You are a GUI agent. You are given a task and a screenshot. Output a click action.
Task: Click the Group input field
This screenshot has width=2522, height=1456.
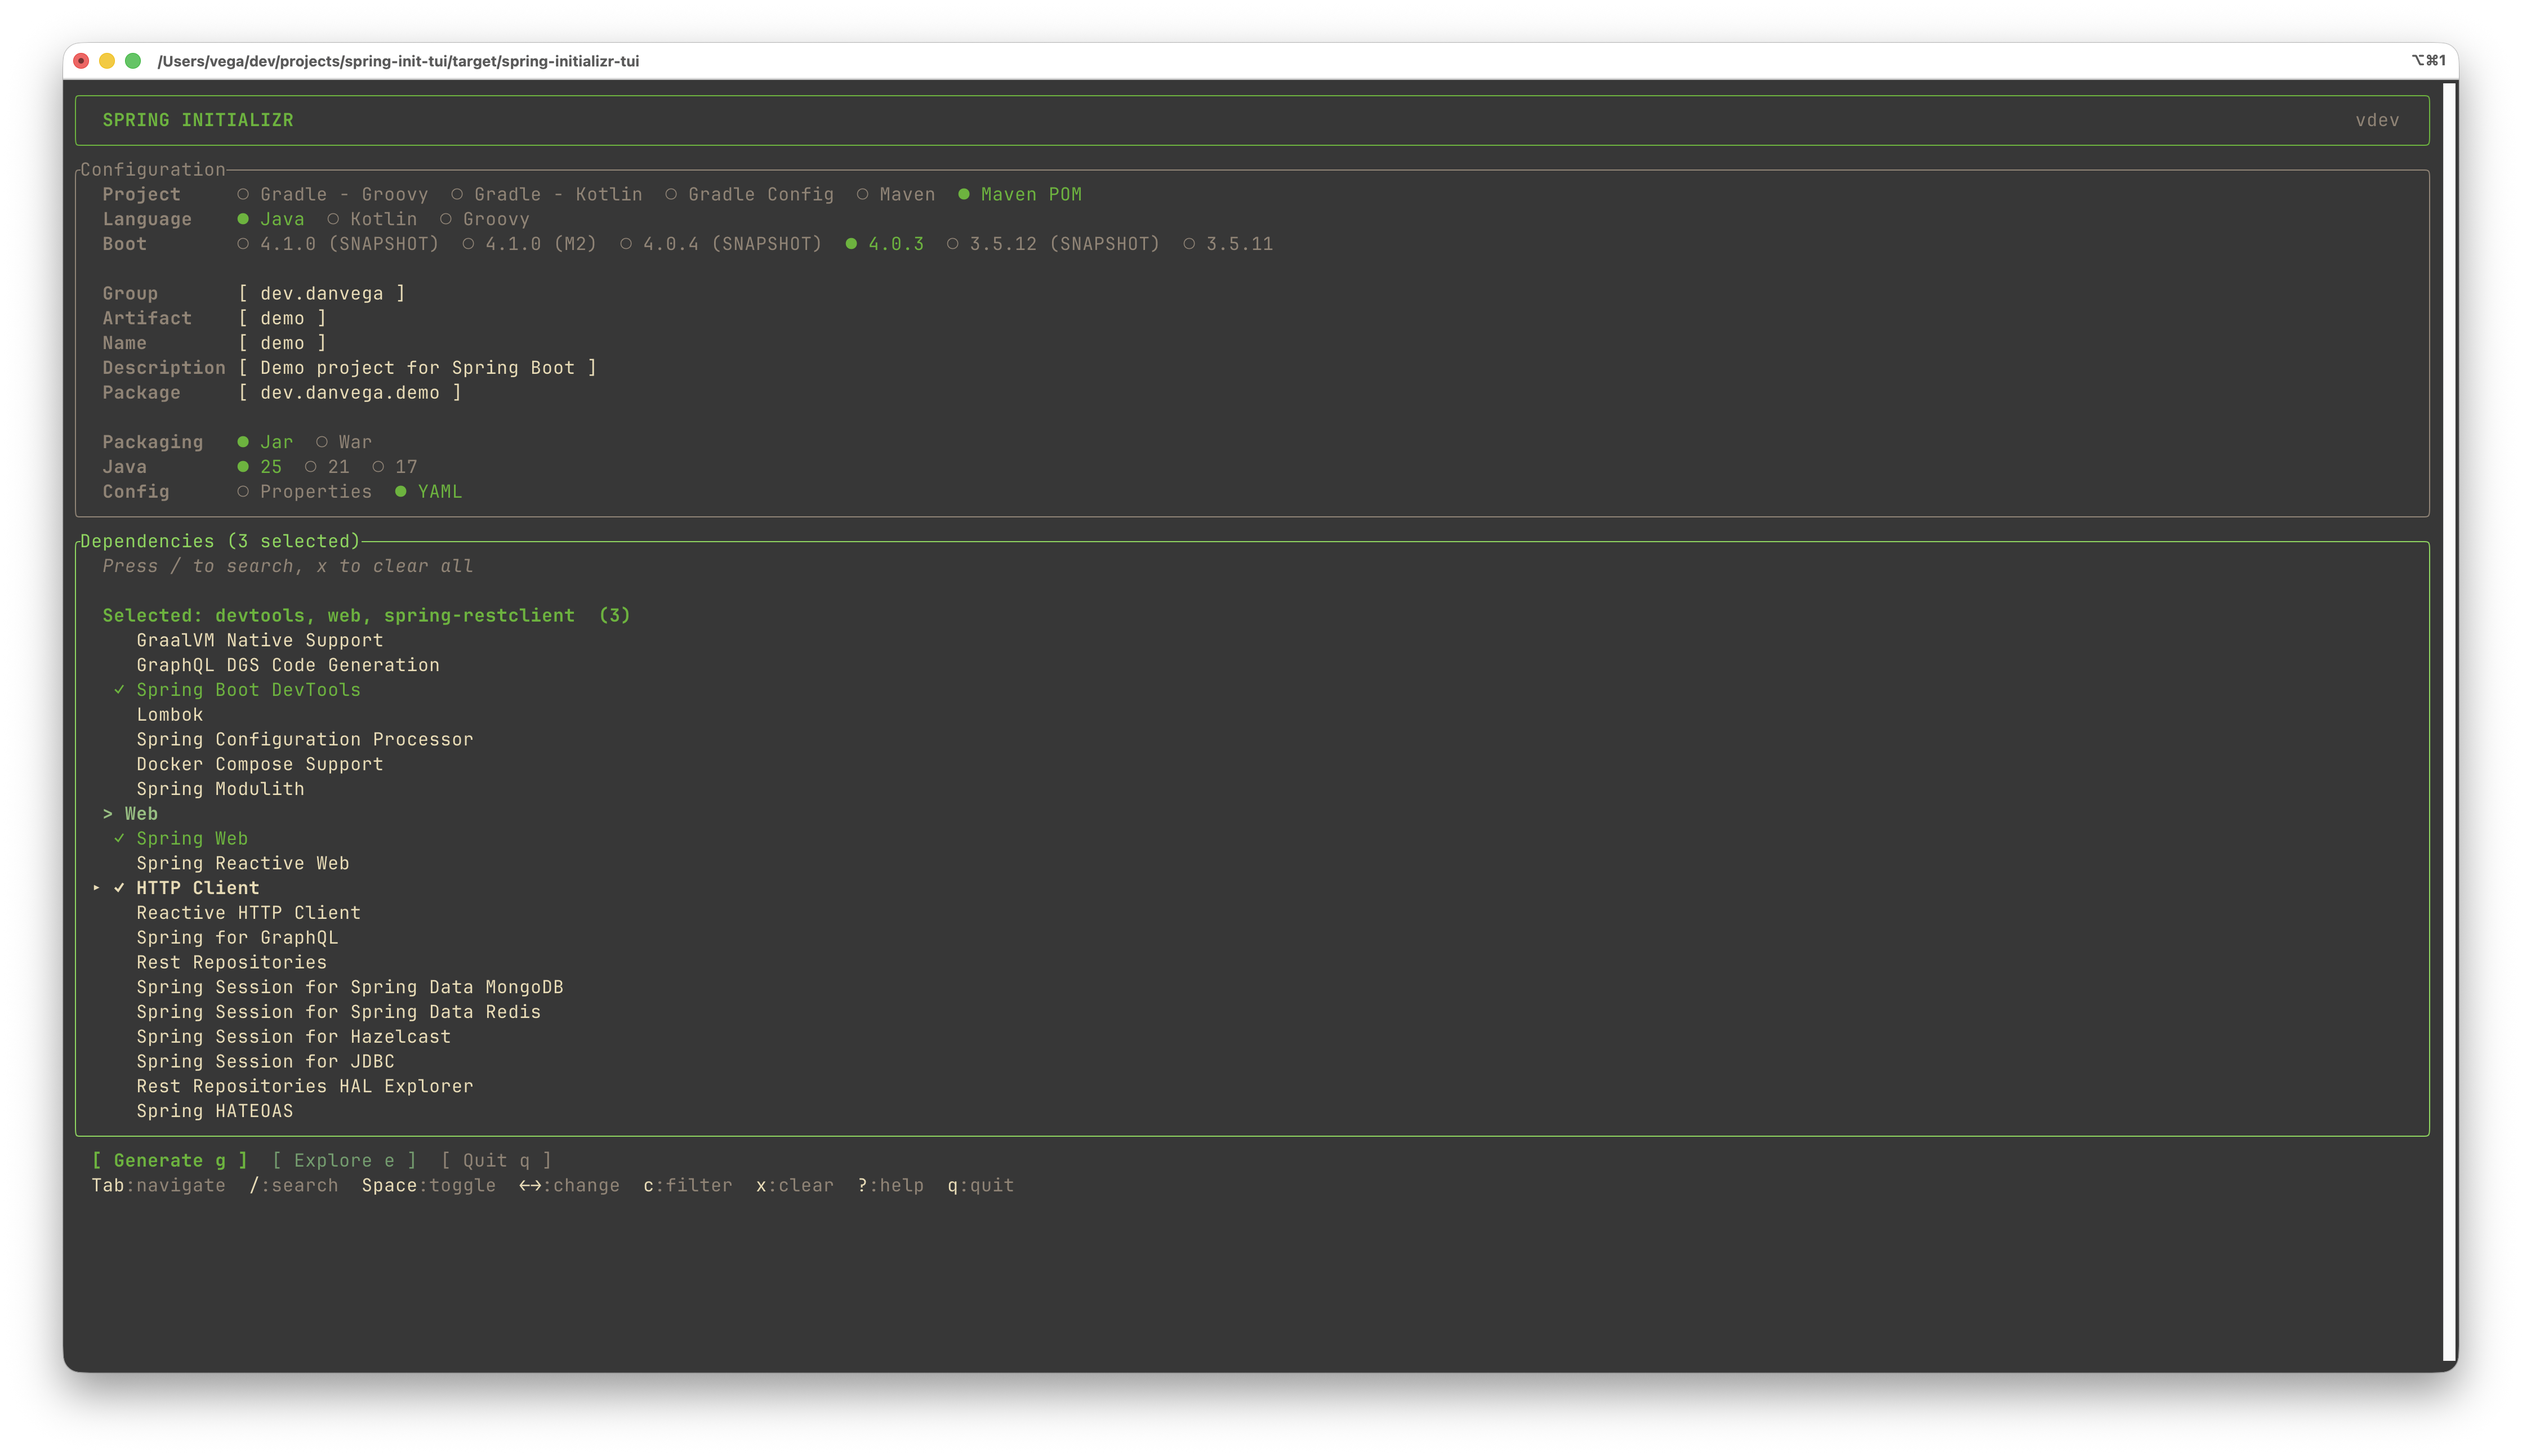[x=321, y=293]
